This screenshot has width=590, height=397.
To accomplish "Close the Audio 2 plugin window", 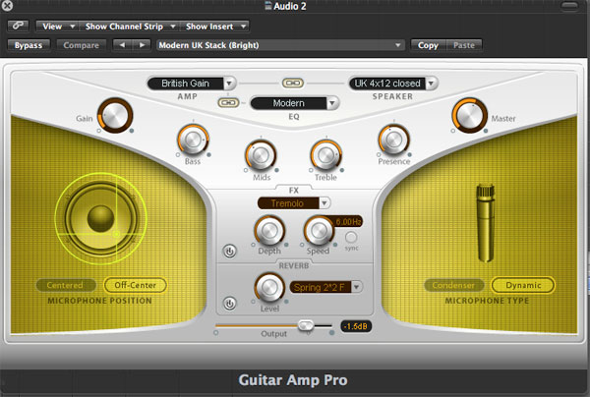I will (x=7, y=6).
